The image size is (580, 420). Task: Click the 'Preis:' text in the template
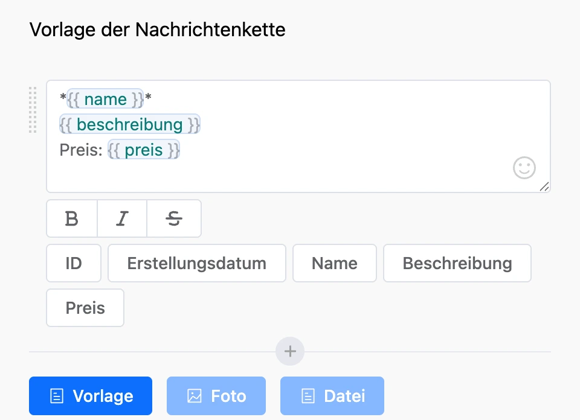pos(81,150)
